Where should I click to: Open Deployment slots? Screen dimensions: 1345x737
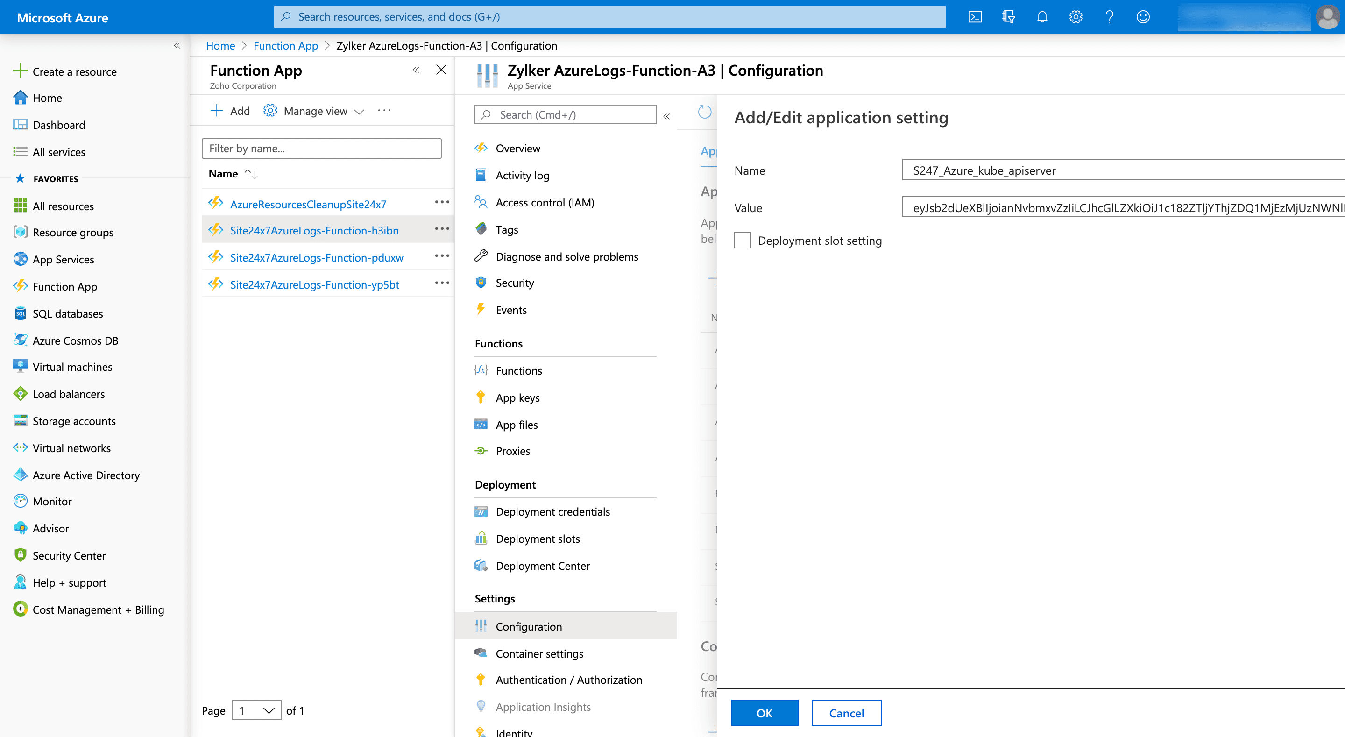point(537,539)
